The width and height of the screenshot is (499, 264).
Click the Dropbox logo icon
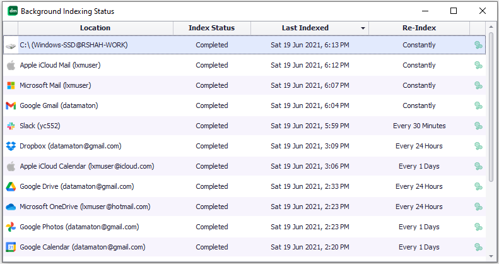click(x=11, y=146)
